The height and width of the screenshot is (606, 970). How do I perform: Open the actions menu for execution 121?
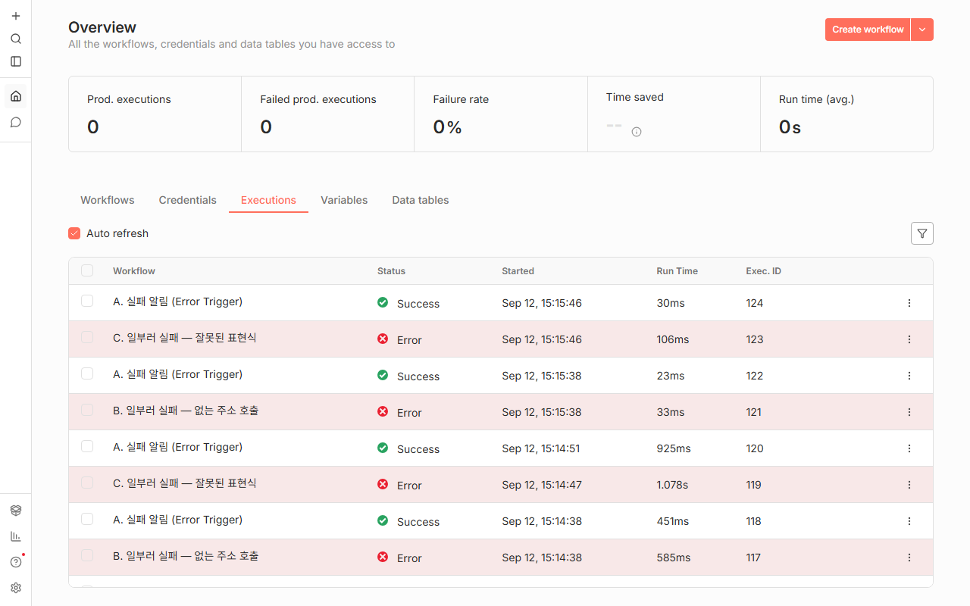click(x=909, y=412)
